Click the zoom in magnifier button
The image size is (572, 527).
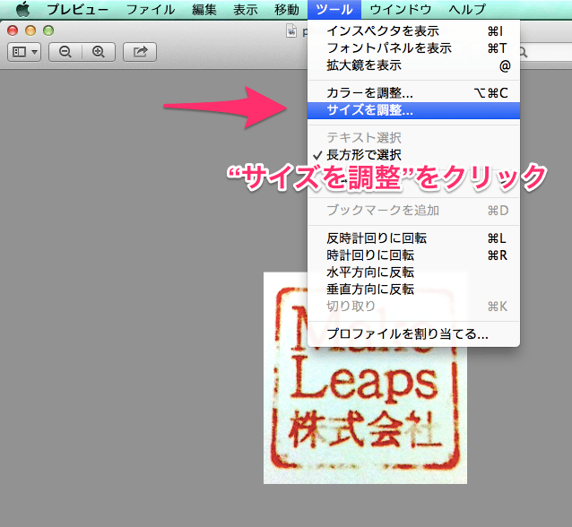point(99,52)
